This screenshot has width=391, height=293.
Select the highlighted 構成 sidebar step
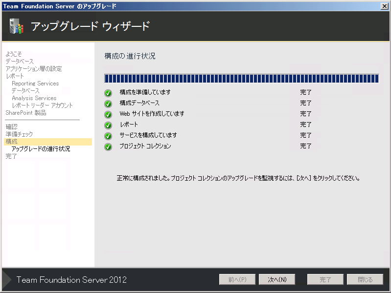pyautogui.click(x=48, y=142)
